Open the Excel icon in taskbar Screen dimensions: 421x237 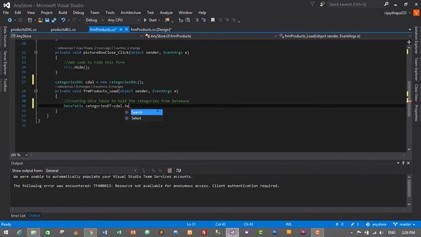pos(119,232)
